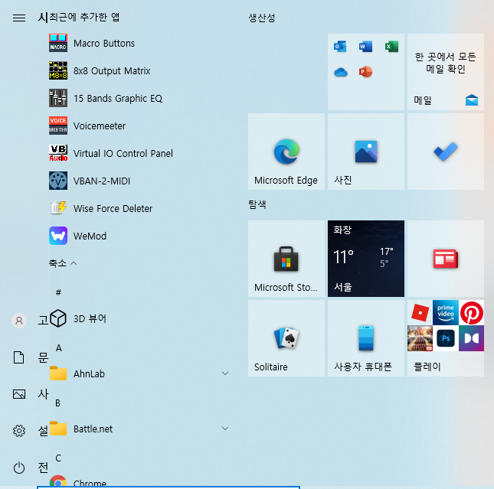Expand the AhnLab folder chevron

tap(225, 373)
